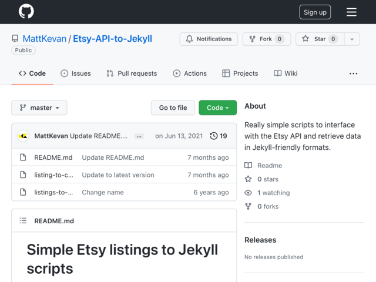Screen dimensions: 376x282
Task: Click the file icon beside listing-to-c... row
Action: 23,174
